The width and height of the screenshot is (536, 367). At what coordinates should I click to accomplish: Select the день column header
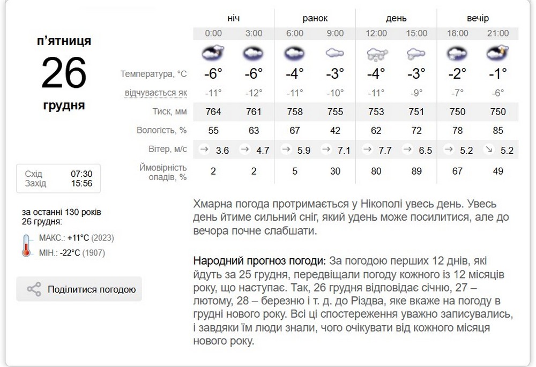coord(396,18)
